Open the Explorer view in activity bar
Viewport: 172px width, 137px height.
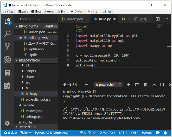tap(7, 21)
